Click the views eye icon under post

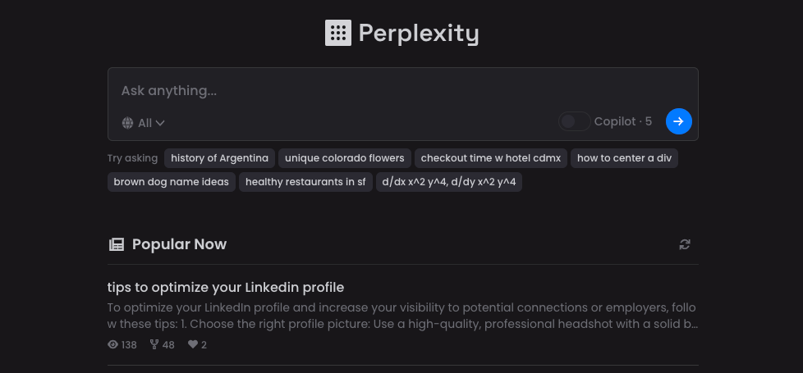(113, 345)
